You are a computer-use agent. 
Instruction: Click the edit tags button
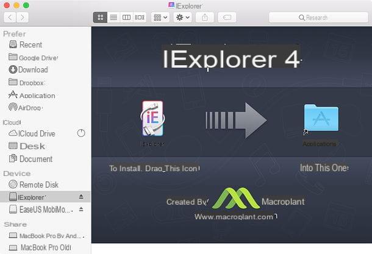click(227, 17)
